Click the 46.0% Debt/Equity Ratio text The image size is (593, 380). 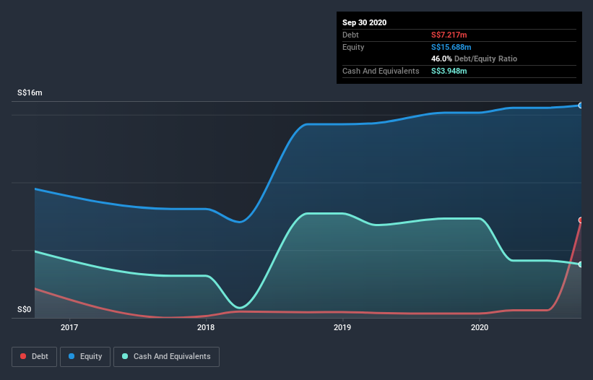click(x=475, y=59)
